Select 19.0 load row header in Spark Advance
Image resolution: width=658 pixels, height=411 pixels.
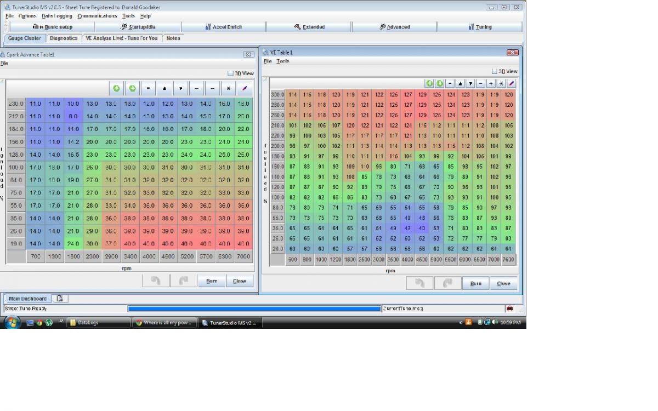pos(15,244)
